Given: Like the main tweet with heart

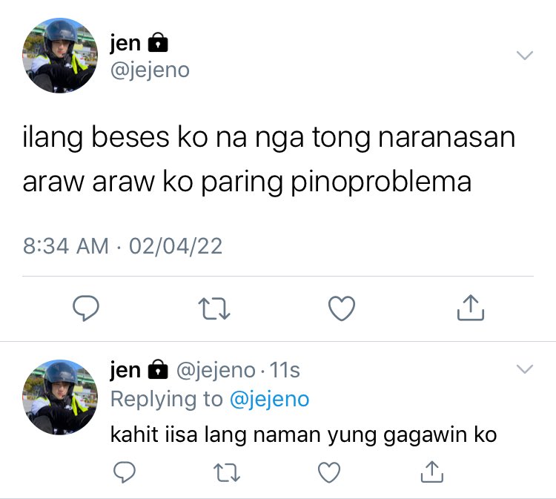Looking at the screenshot, I should [x=342, y=308].
